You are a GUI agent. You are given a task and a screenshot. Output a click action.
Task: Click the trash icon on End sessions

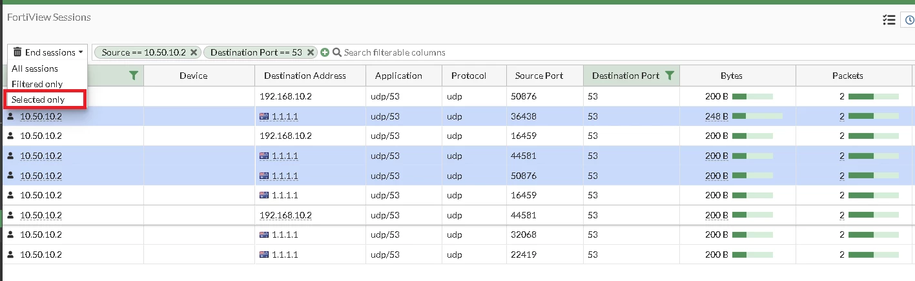pyautogui.click(x=17, y=52)
